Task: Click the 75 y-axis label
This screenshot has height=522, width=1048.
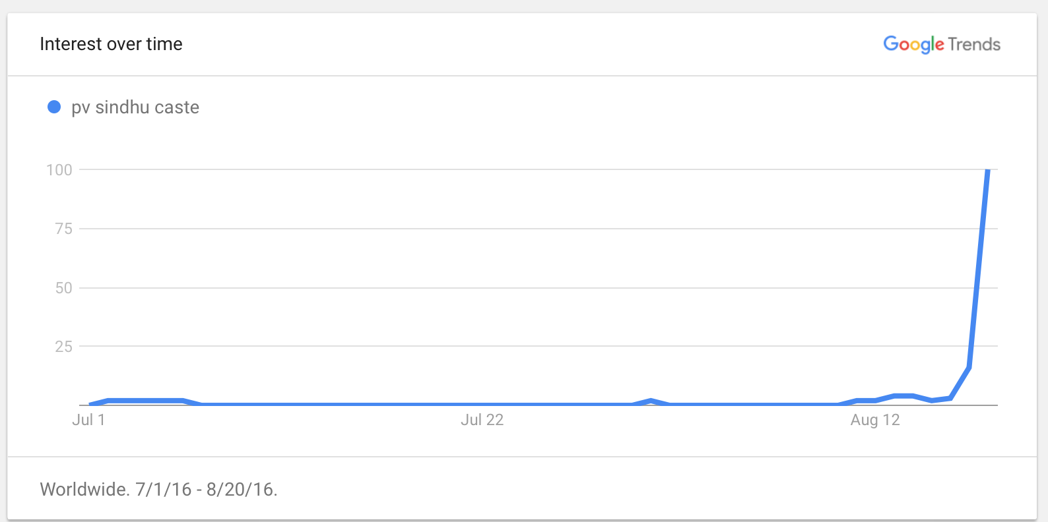Action: tap(64, 229)
